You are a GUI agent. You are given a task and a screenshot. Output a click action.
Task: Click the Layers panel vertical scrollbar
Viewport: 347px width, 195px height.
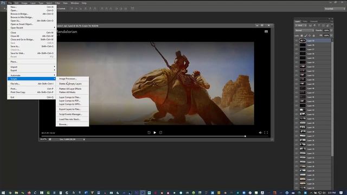tap(332, 99)
